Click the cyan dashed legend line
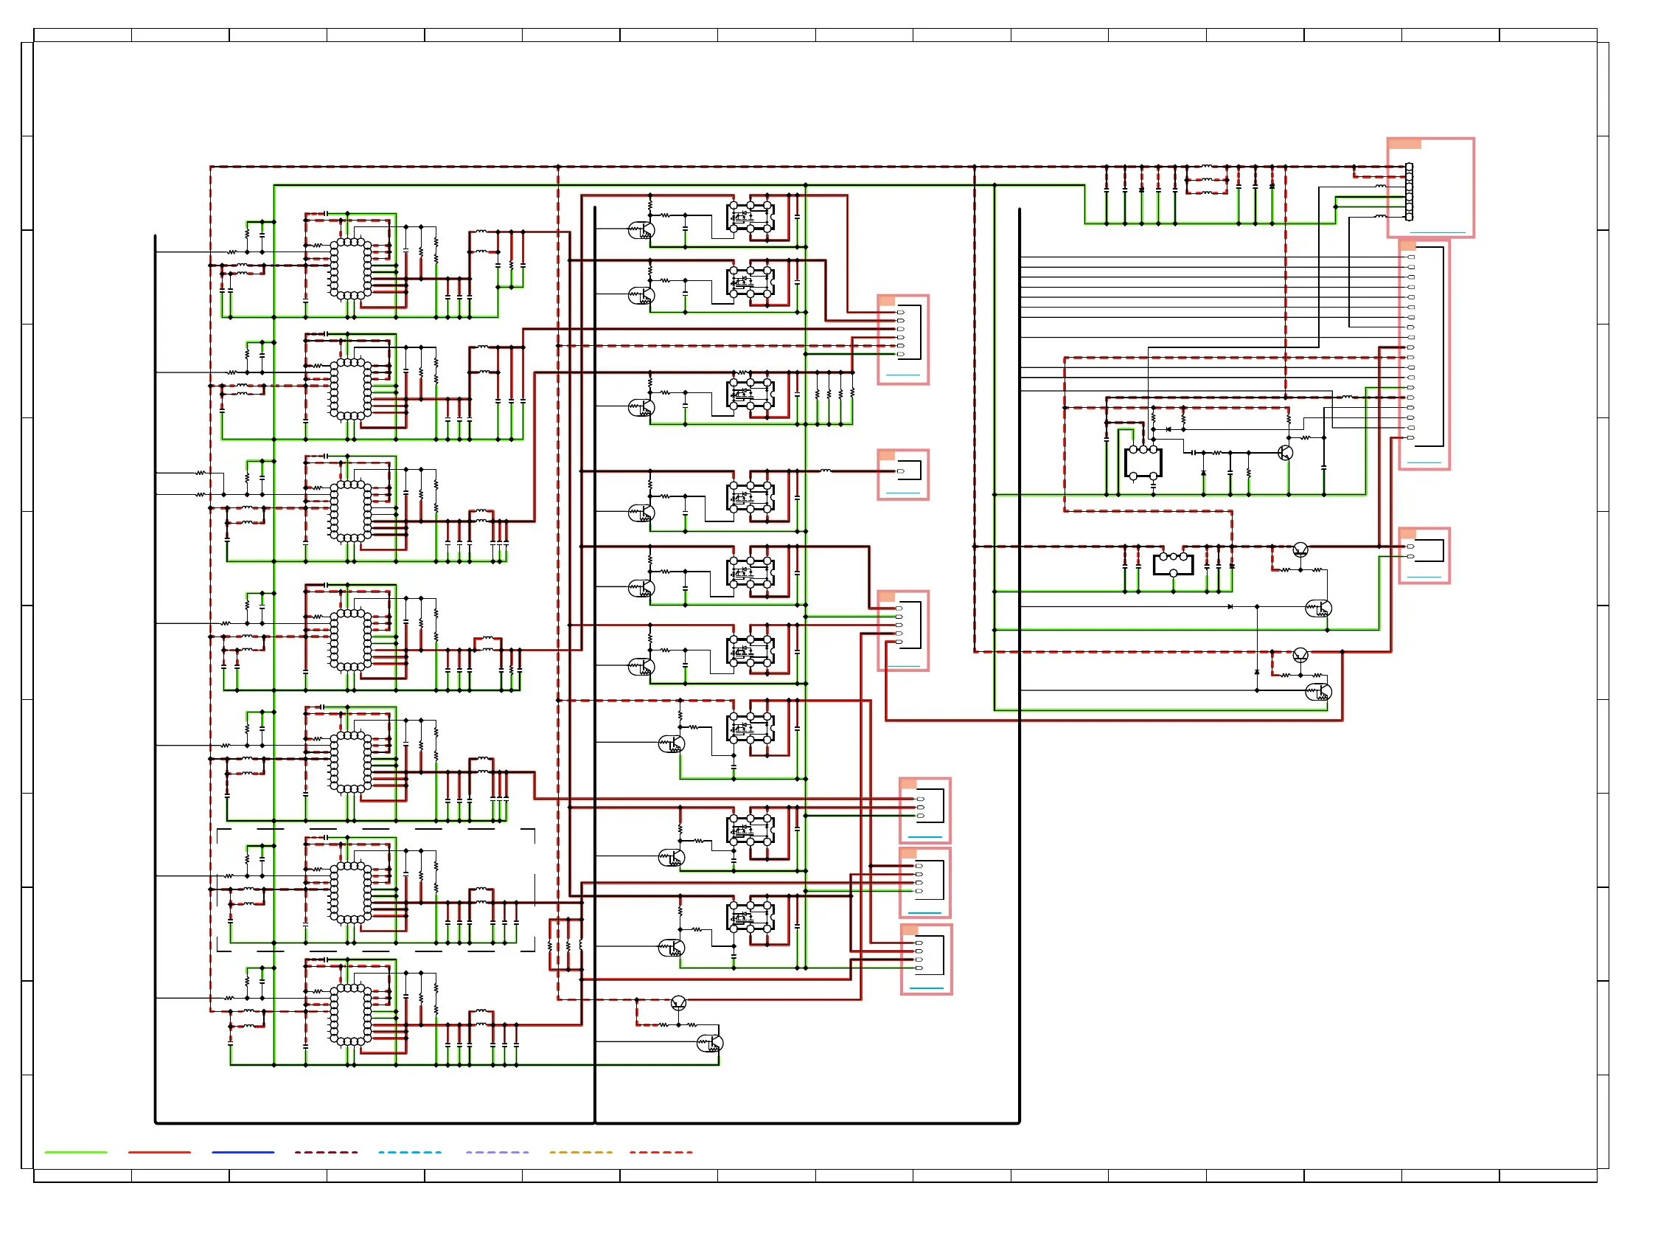 (411, 1152)
